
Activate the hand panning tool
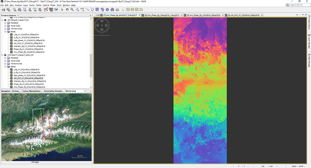(x=67, y=9)
